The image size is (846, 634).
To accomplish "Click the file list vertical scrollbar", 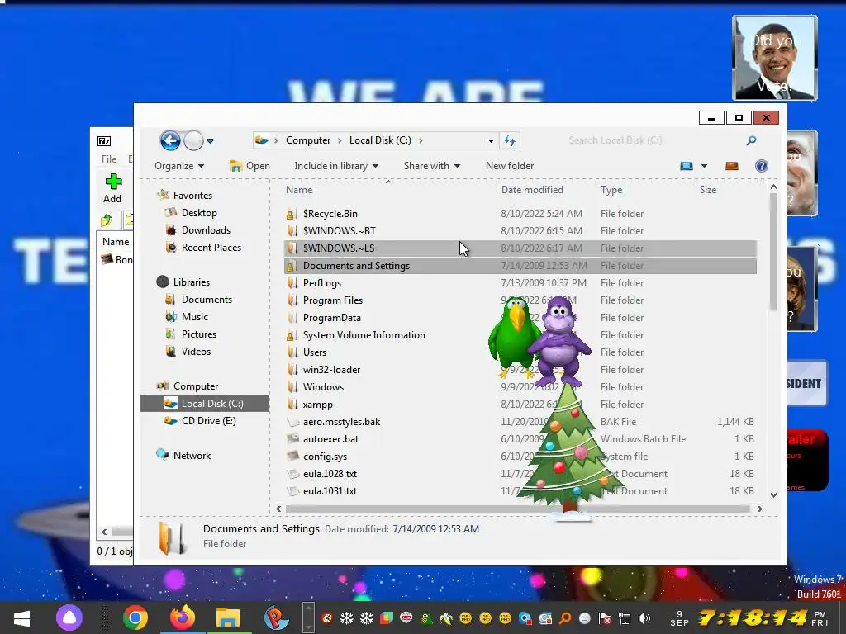I will coord(773,253).
